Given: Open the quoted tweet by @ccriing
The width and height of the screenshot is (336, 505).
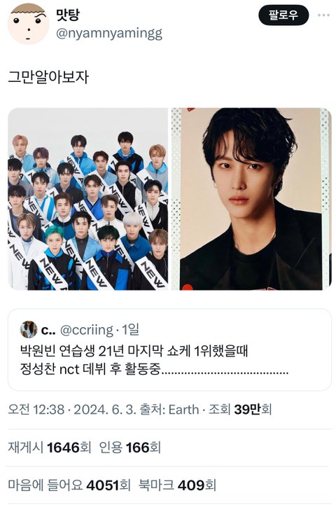Looking at the screenshot, I should pyautogui.click(x=169, y=350).
